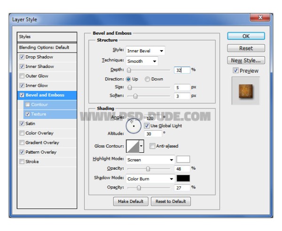This screenshot has width=282, height=231.
Task: Enable Anti-aliased gloss contour option
Action: tap(152, 146)
